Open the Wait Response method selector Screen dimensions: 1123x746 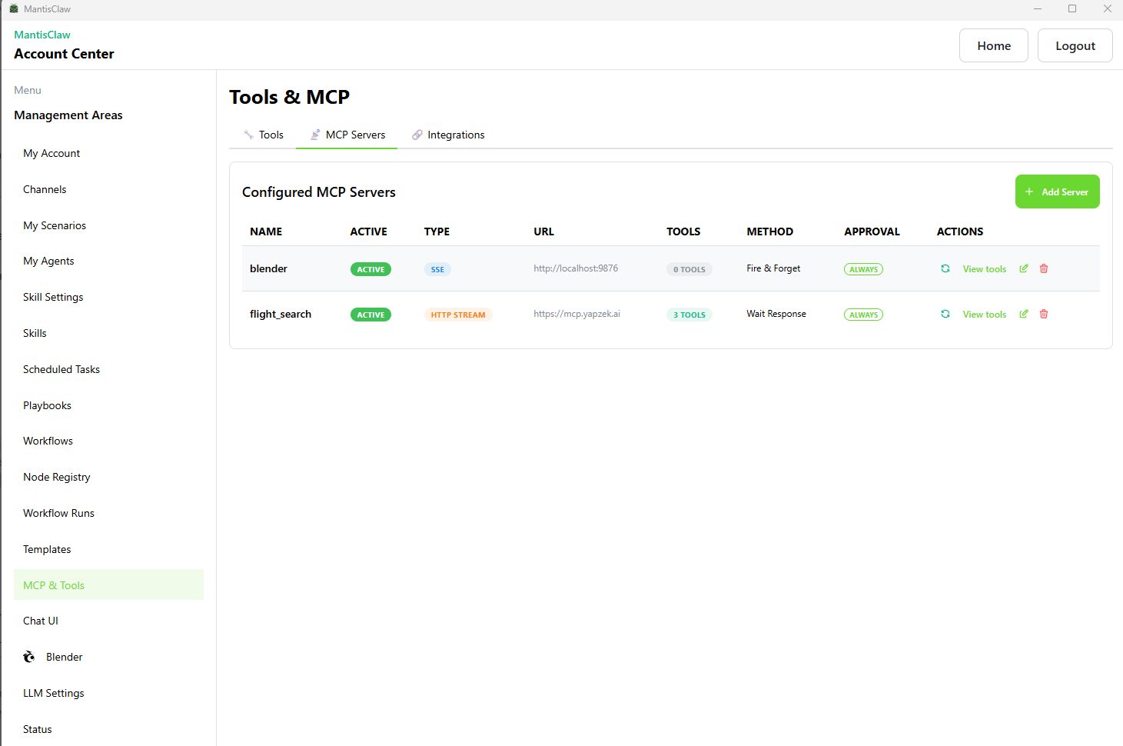pos(776,314)
